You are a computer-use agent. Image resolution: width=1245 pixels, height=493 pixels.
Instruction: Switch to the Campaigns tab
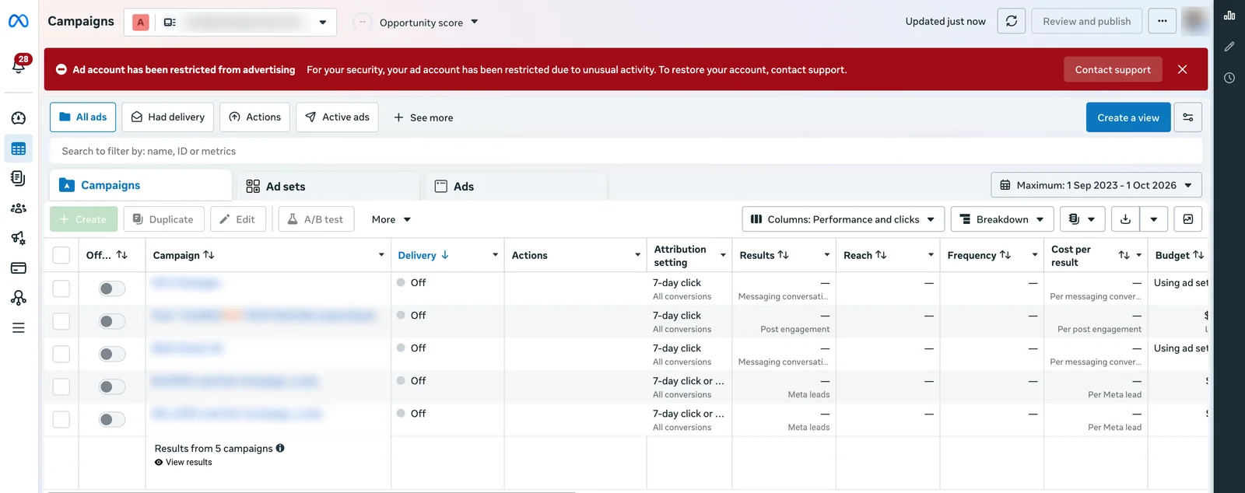[141, 185]
